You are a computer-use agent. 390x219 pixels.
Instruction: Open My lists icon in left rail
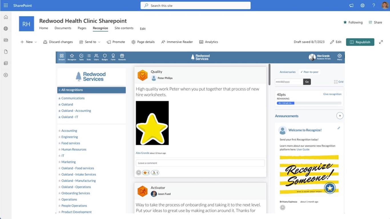[x=6, y=63]
